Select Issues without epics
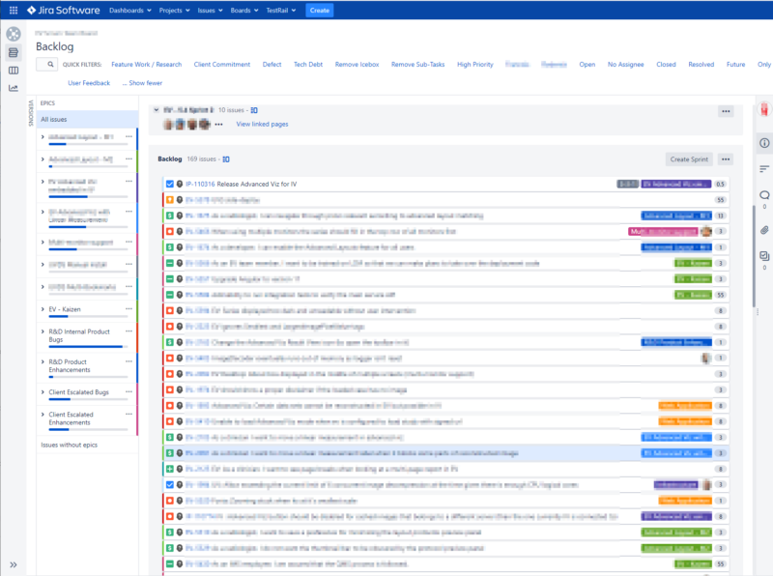 69,445
